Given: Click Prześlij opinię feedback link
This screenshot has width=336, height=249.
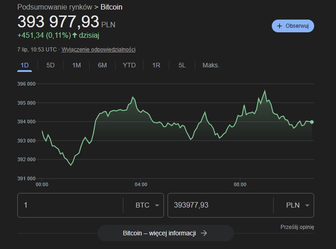Looking at the screenshot, I should [x=297, y=227].
